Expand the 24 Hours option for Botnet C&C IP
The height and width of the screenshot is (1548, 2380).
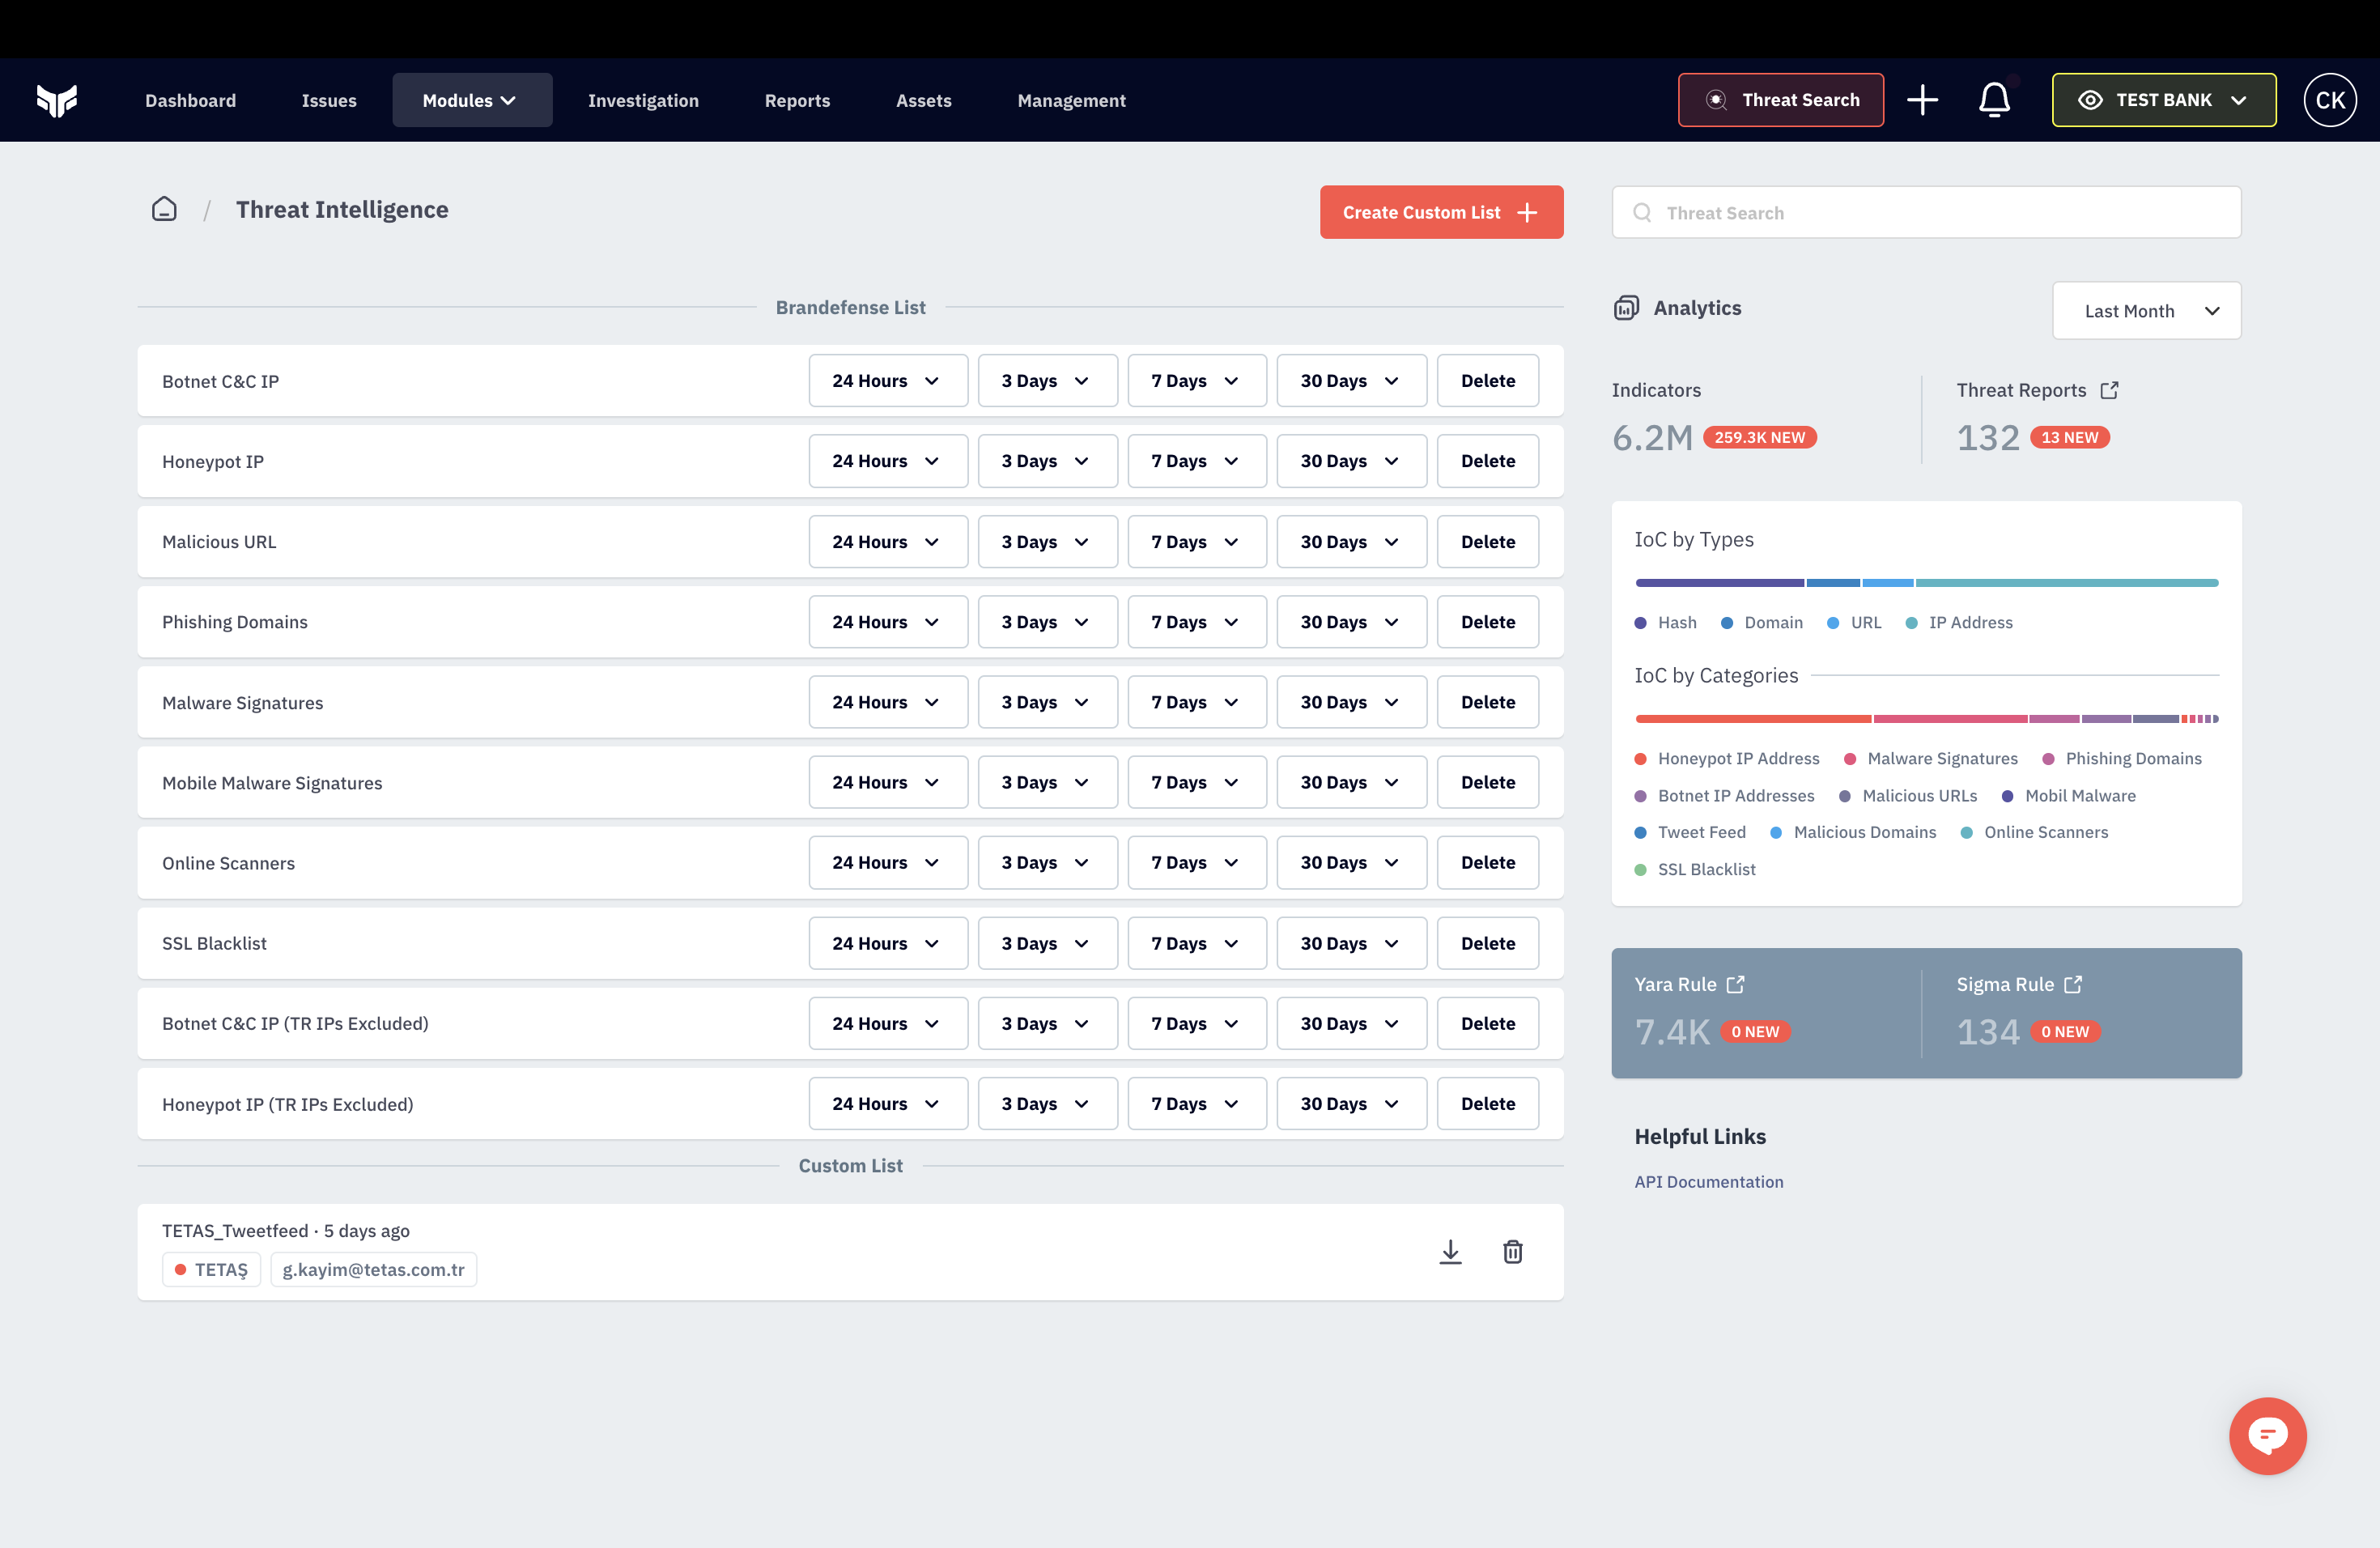pos(888,380)
